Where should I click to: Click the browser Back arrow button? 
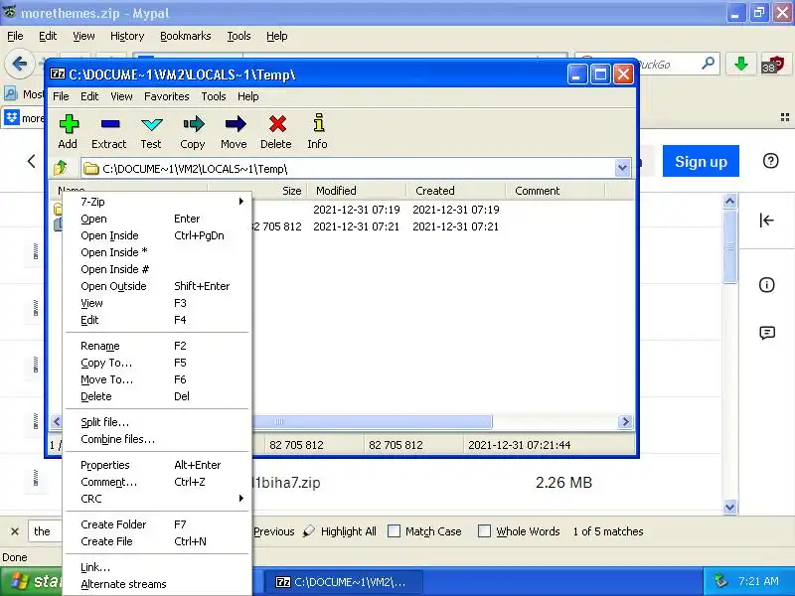point(19,65)
